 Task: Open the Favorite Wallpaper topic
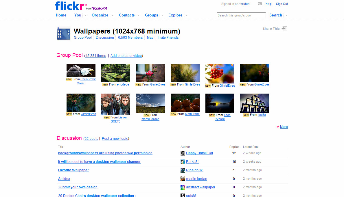point(73,170)
